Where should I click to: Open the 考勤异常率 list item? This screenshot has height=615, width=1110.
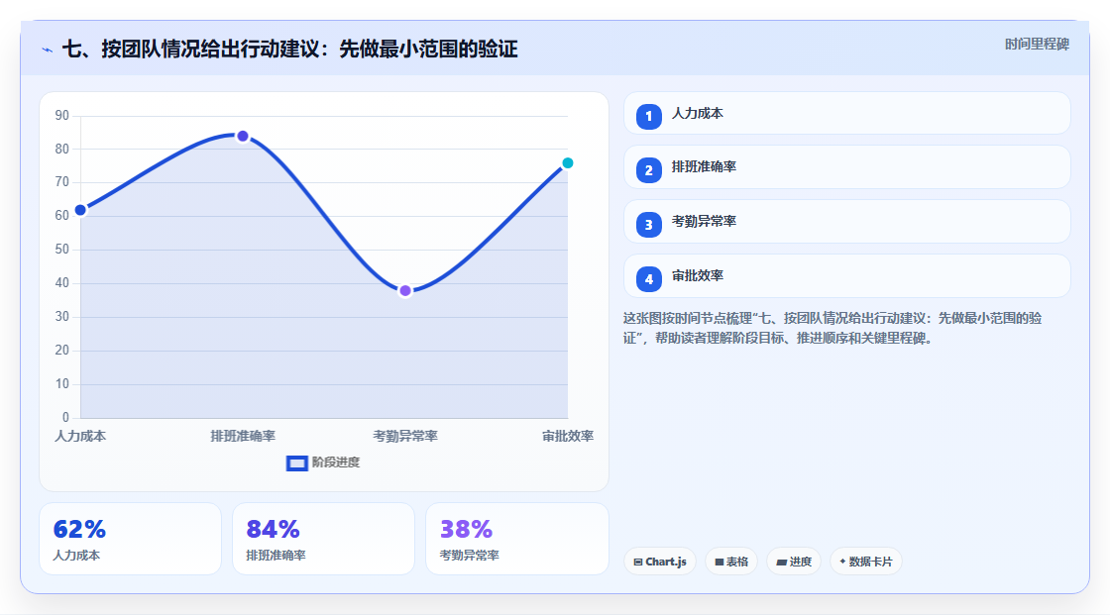pos(846,222)
